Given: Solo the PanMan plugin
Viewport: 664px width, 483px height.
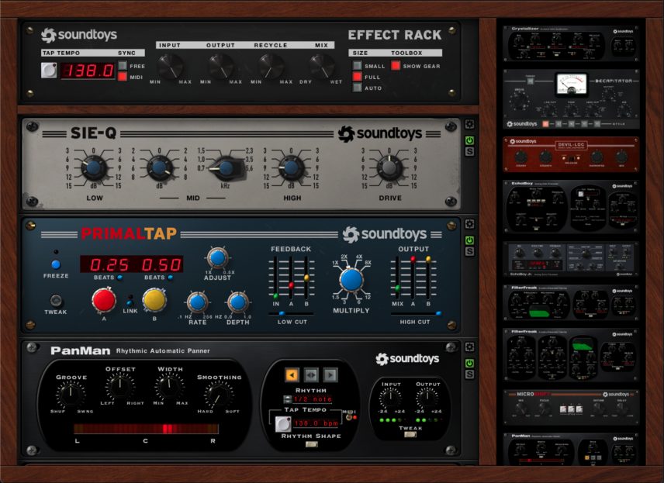Looking at the screenshot, I should (469, 374).
